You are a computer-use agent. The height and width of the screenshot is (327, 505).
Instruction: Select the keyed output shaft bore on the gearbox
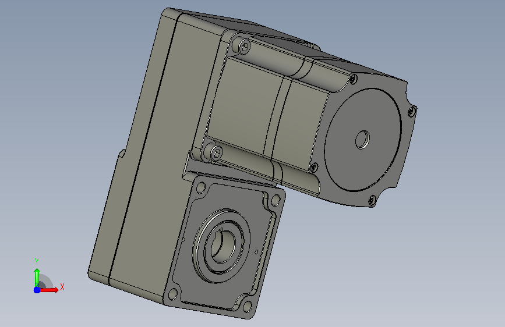click(x=223, y=246)
